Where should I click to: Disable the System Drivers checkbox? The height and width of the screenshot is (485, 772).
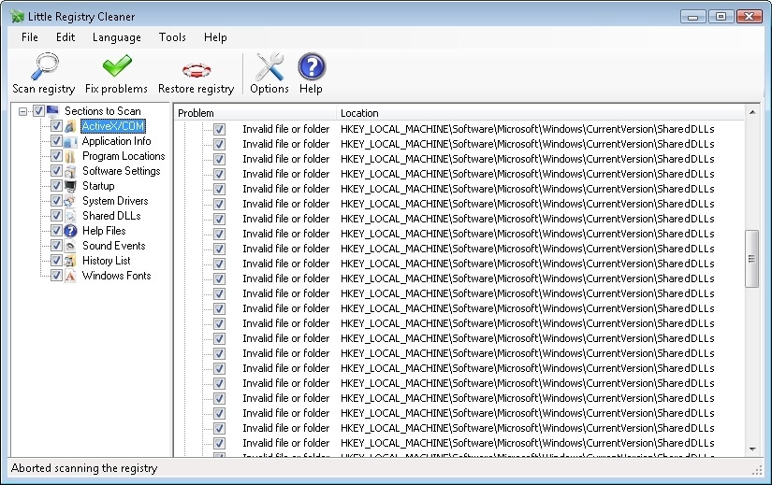[x=56, y=201]
